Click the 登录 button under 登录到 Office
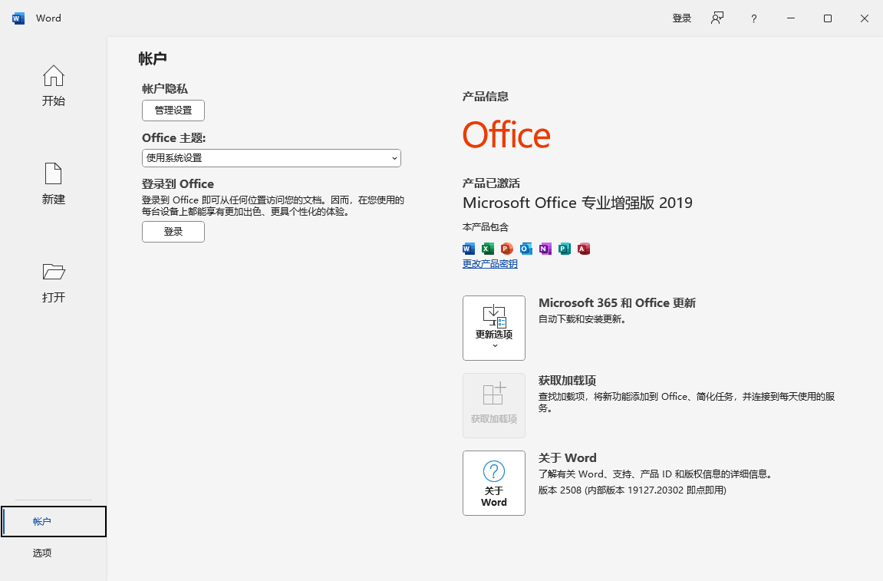The width and height of the screenshot is (883, 581). pos(173,232)
